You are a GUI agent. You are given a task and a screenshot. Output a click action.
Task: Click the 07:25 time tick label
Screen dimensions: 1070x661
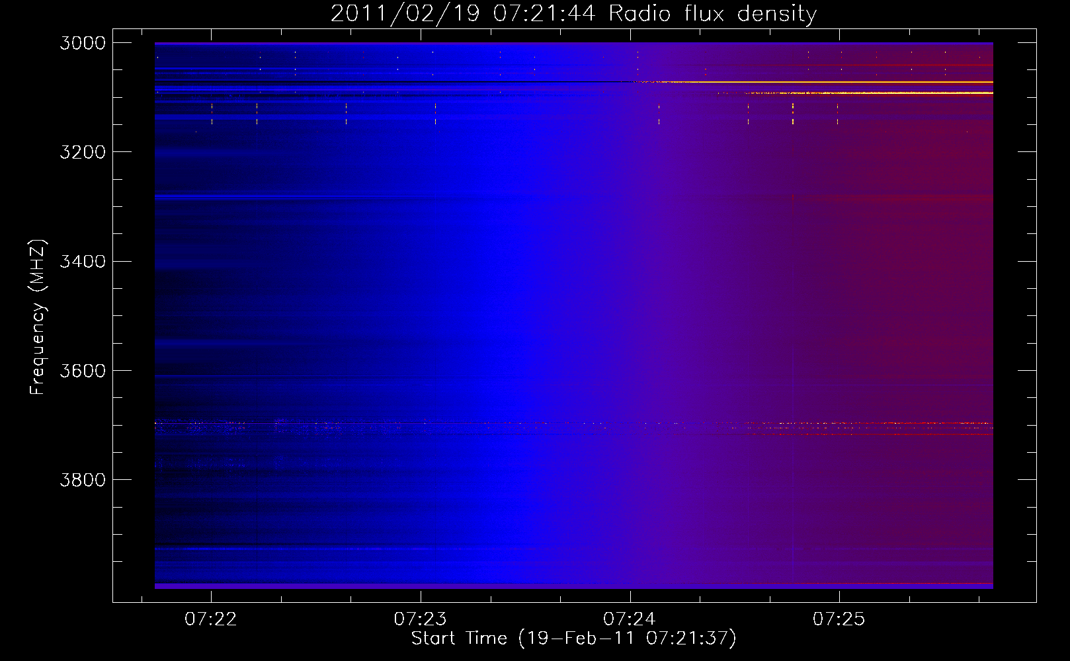click(x=839, y=619)
